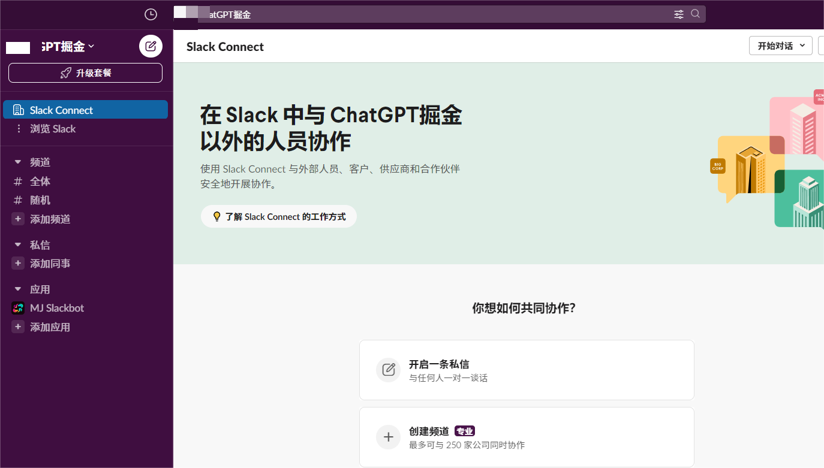Click the top search input field
The image size is (824, 468).
tap(440, 14)
